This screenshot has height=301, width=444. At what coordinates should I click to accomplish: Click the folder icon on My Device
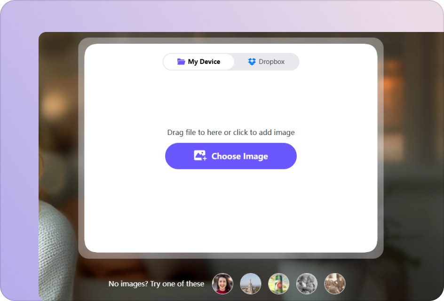[181, 62]
